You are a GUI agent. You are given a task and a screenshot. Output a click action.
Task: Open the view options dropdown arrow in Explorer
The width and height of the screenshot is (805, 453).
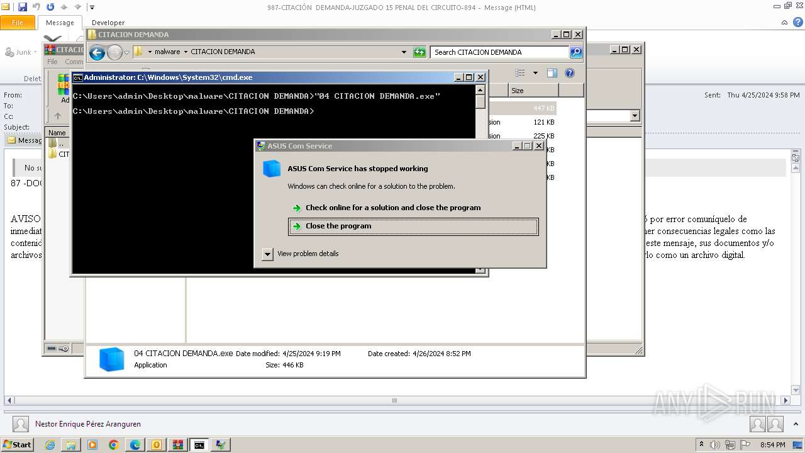(535, 73)
